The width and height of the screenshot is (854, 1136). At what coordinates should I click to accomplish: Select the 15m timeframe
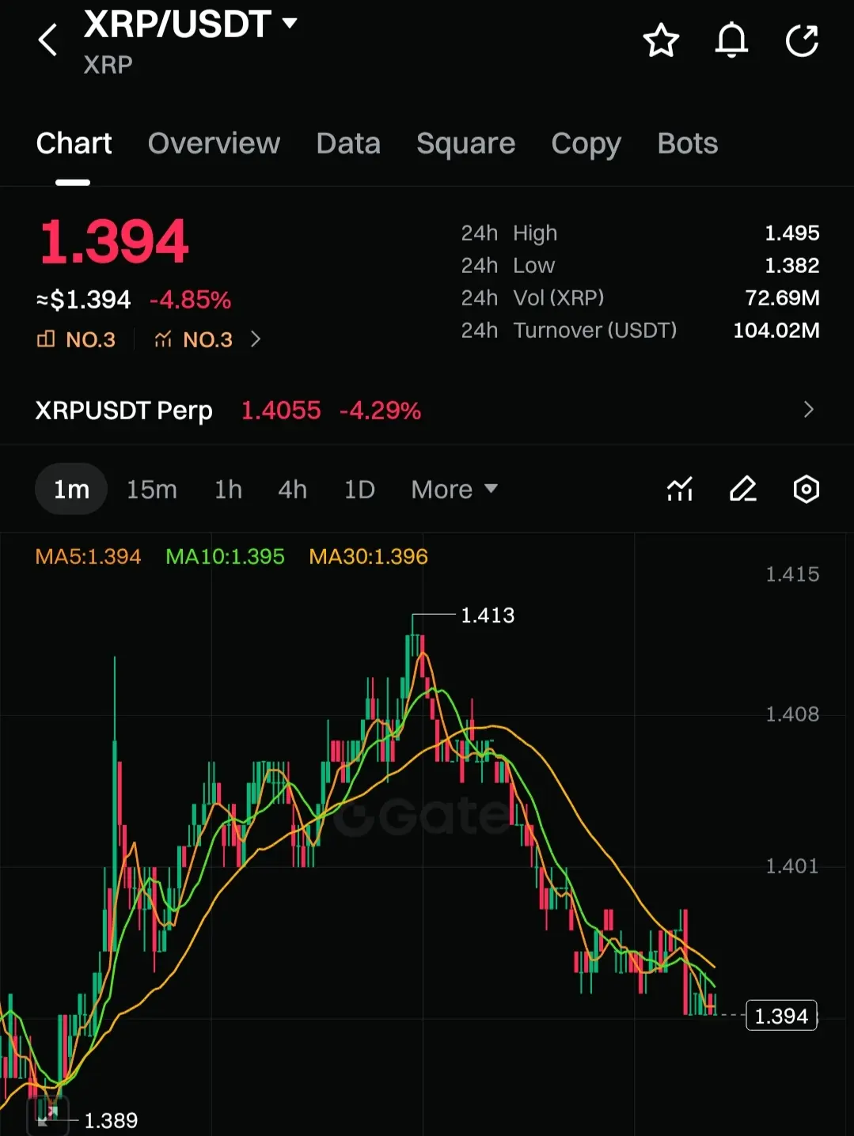152,489
